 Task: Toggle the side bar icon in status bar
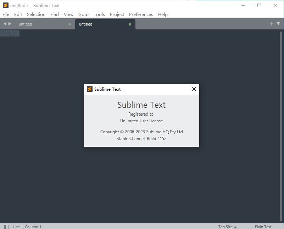[6, 227]
